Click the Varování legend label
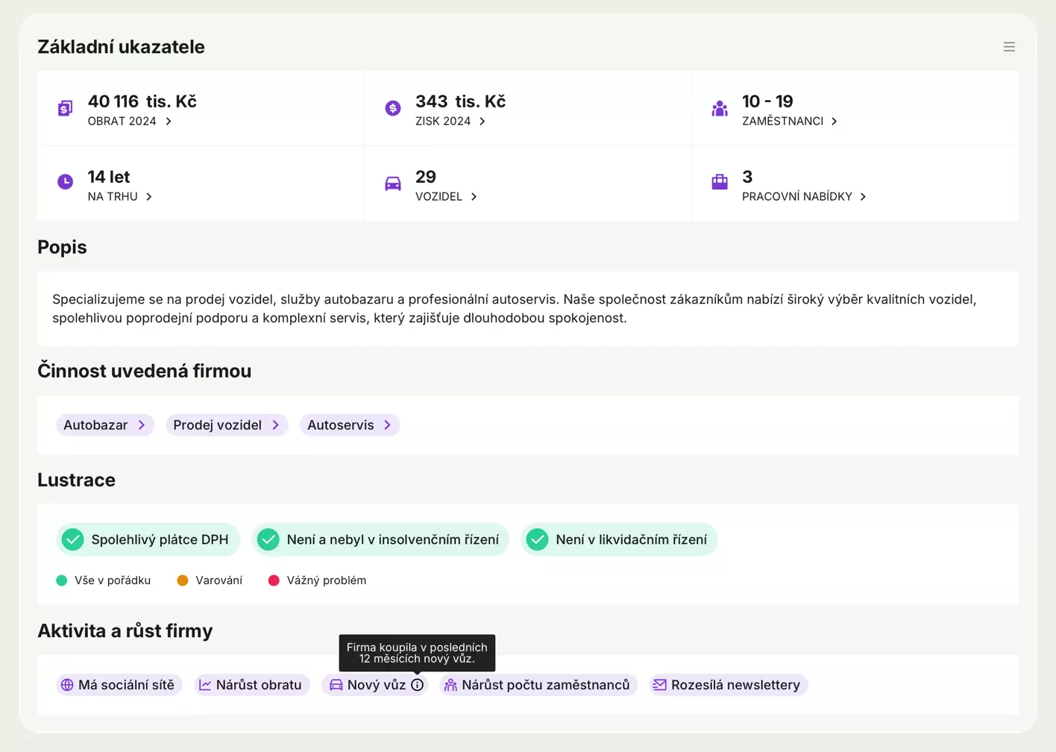 [x=219, y=580]
